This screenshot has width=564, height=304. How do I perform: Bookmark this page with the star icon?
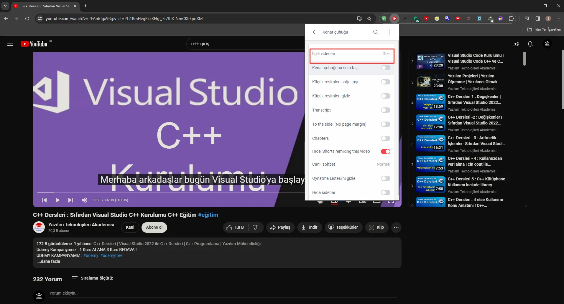[369, 19]
